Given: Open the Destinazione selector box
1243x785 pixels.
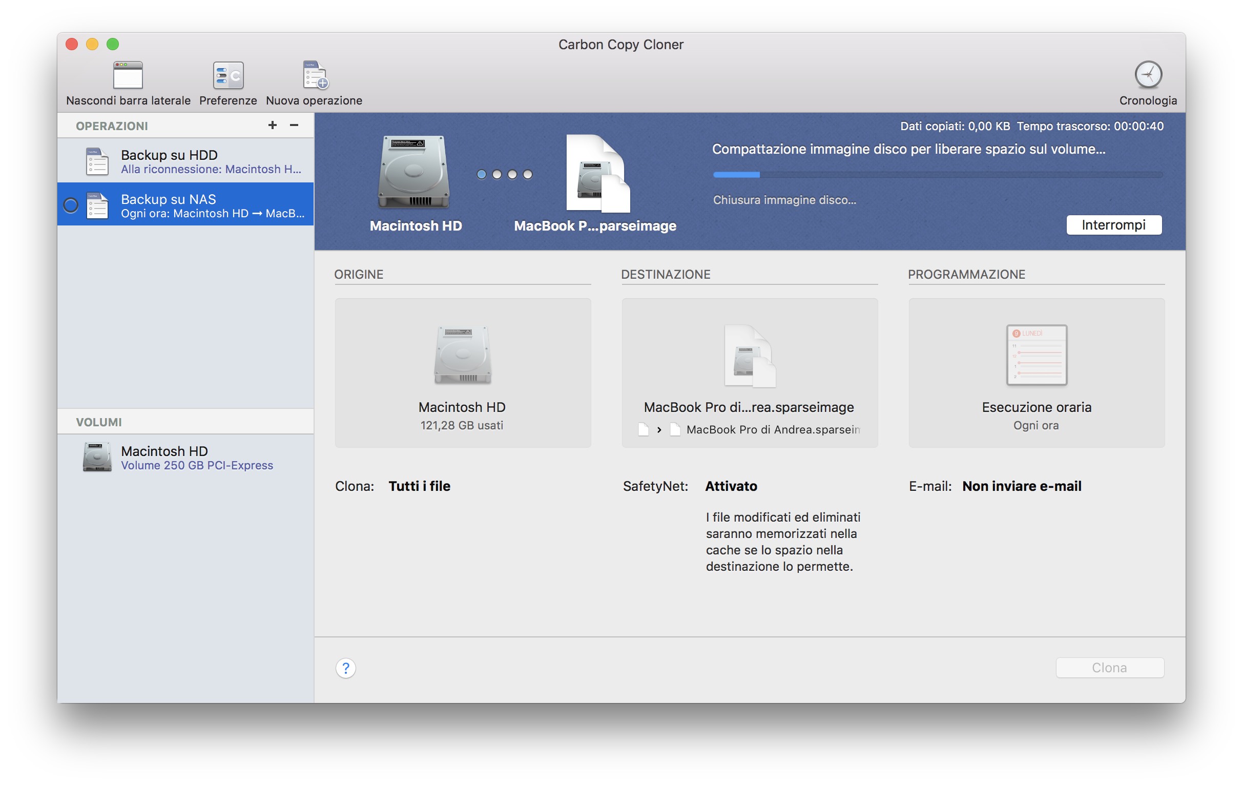Looking at the screenshot, I should (x=750, y=373).
